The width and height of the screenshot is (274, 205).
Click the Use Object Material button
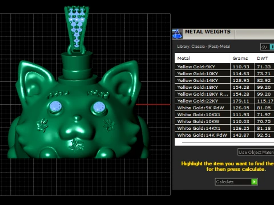click(256, 152)
